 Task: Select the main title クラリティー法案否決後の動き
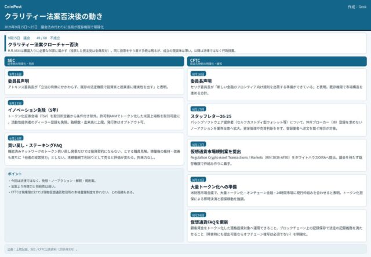(x=54, y=16)
